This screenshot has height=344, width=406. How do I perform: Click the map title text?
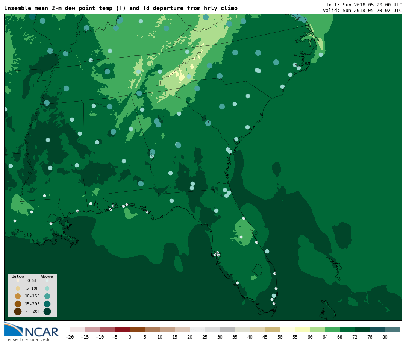(121, 8)
